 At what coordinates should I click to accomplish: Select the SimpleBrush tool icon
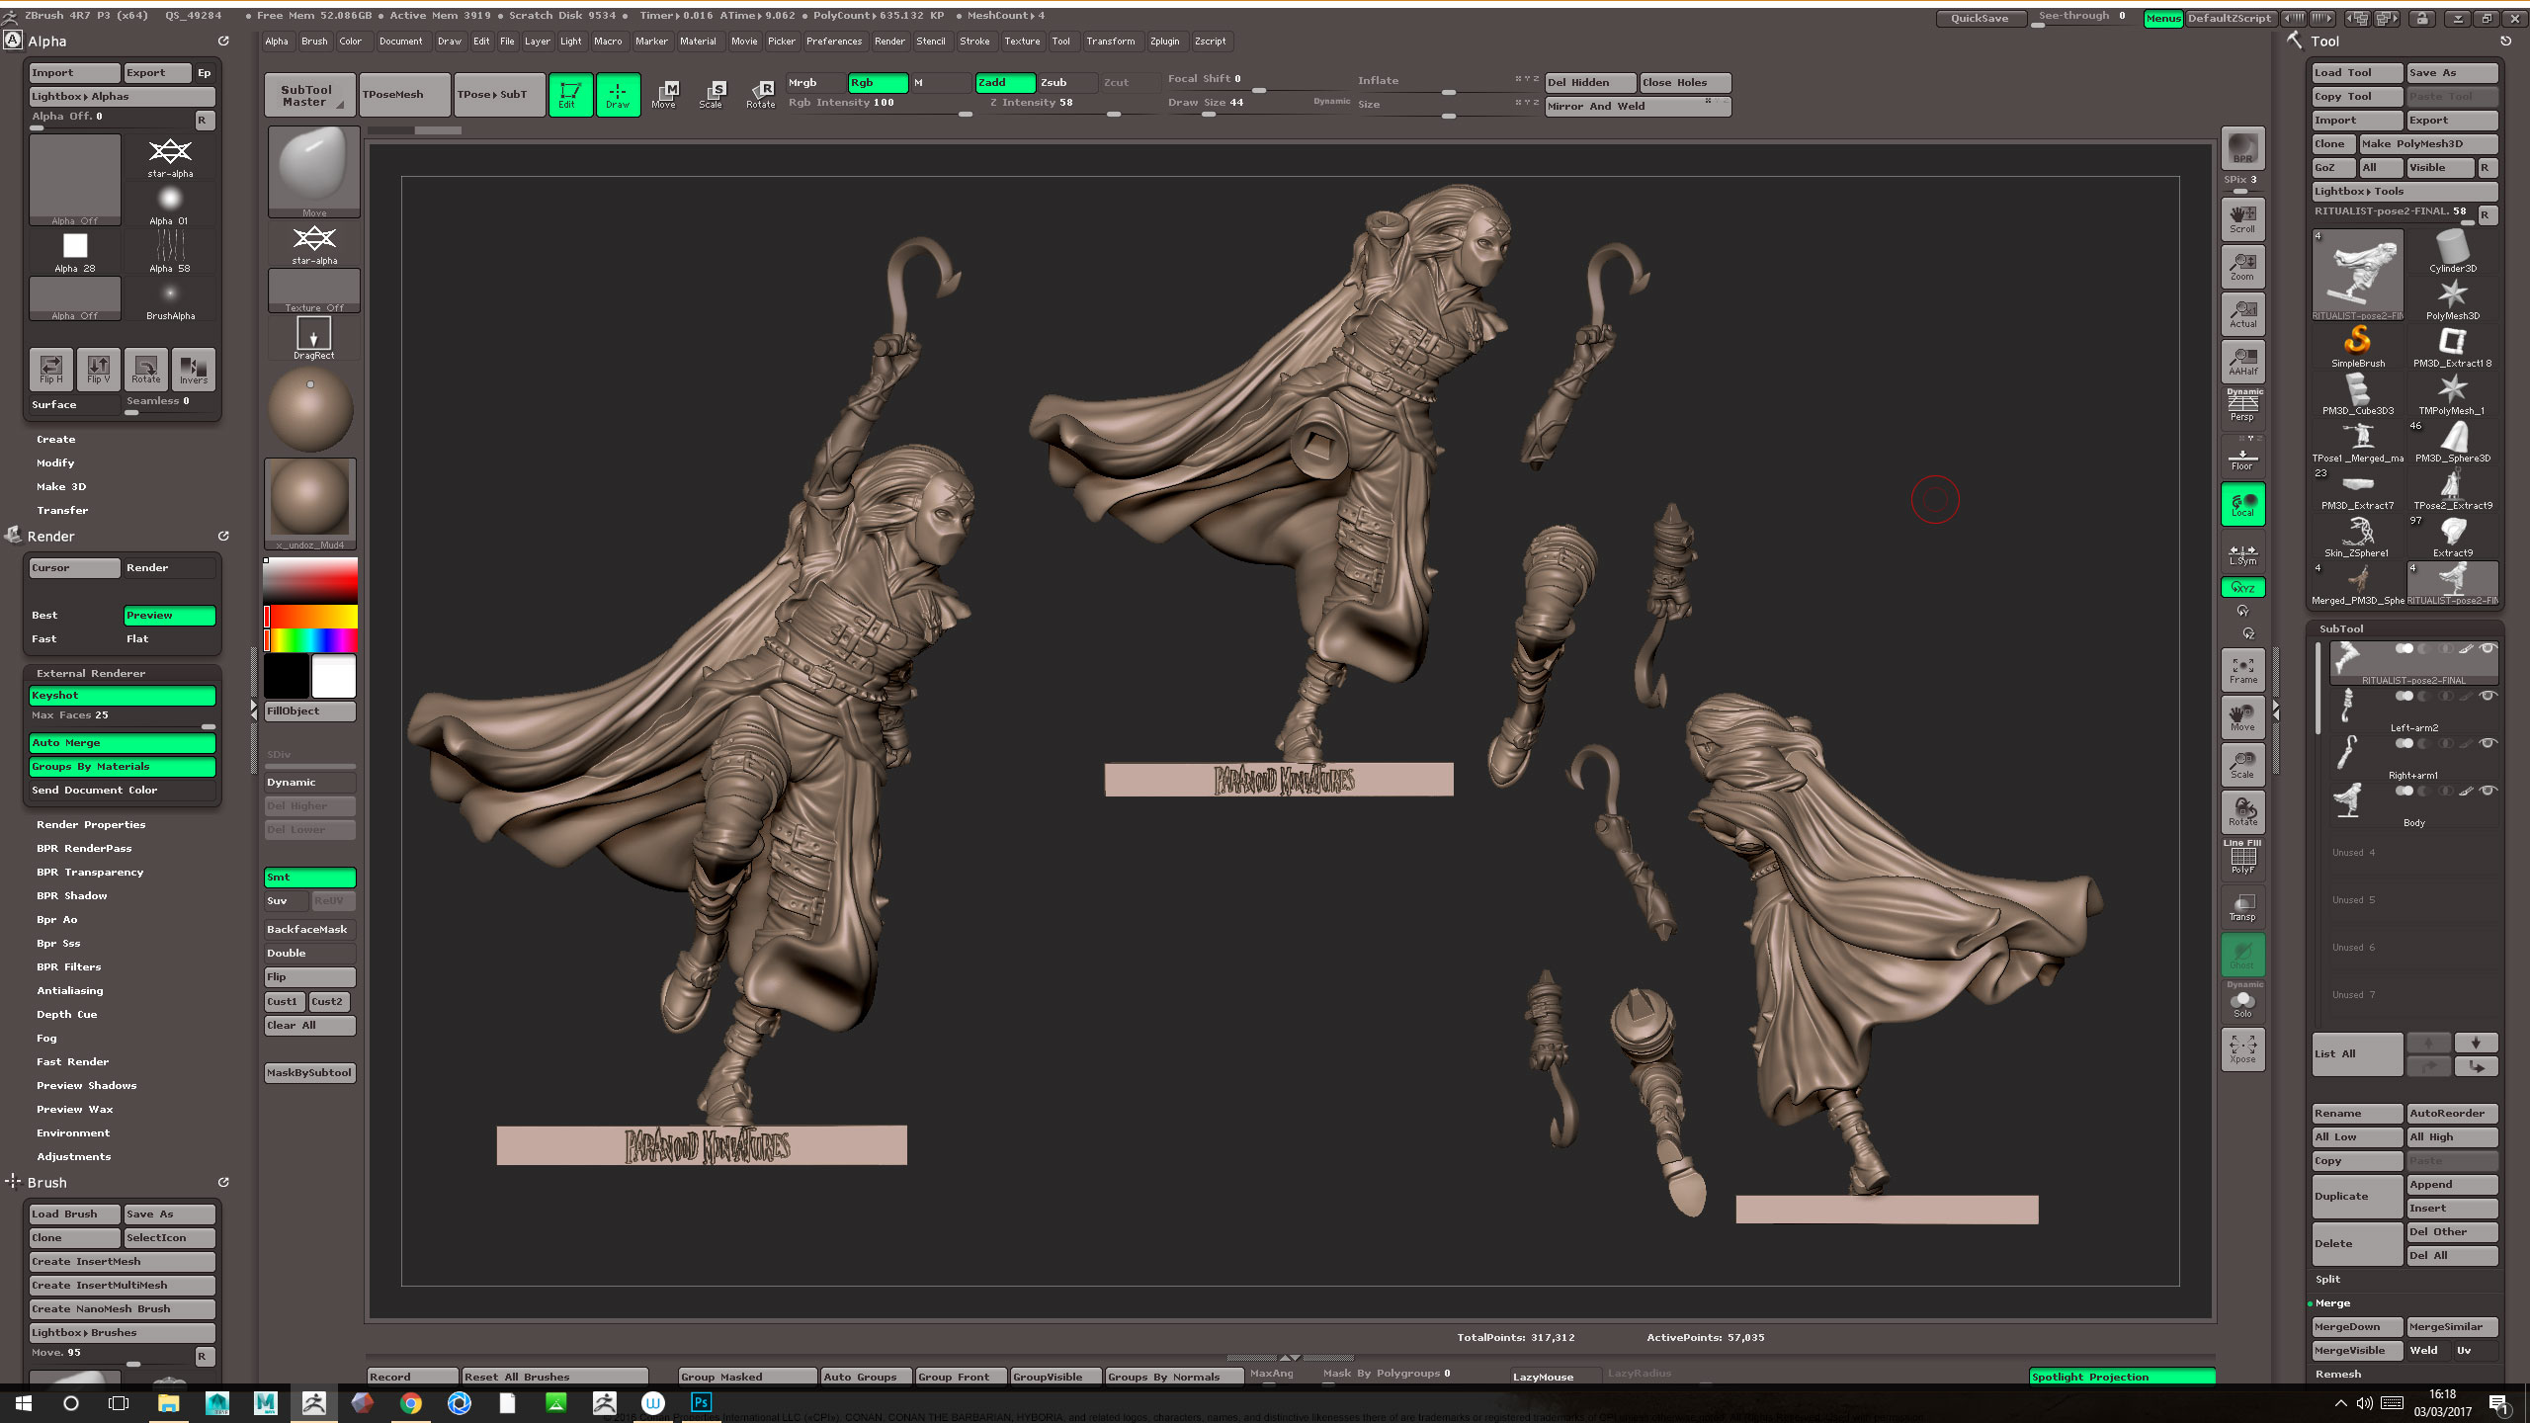pyautogui.click(x=2358, y=346)
